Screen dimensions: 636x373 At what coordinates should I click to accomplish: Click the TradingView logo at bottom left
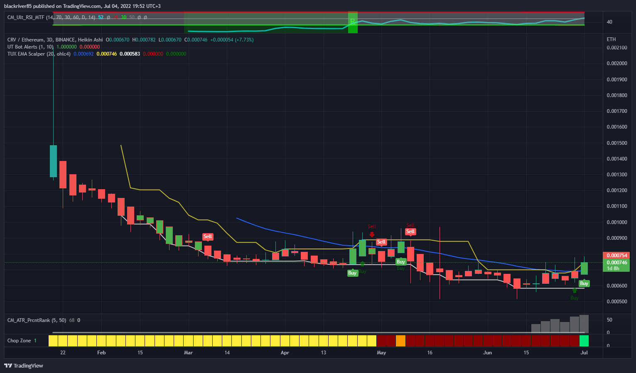(24, 366)
